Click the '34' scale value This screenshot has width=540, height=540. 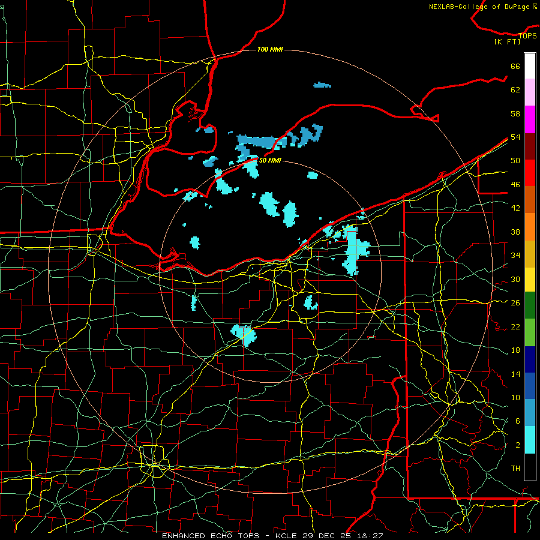(x=515, y=256)
